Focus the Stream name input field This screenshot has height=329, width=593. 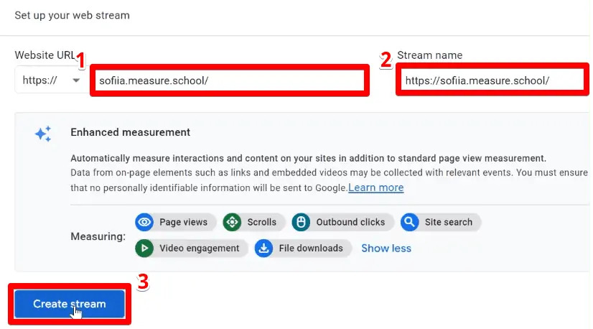click(x=492, y=80)
